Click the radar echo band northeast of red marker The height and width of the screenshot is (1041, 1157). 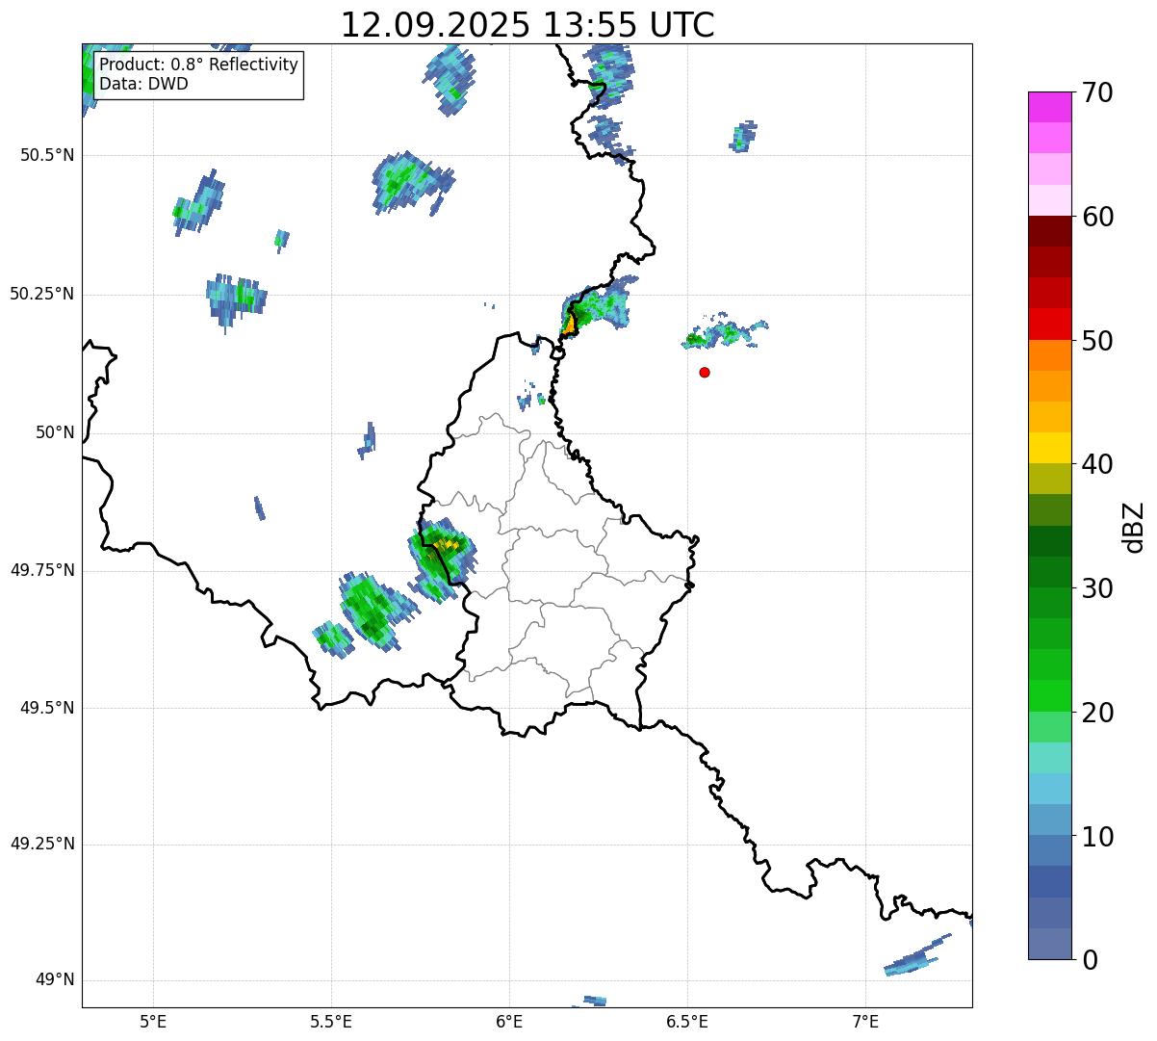click(x=724, y=334)
